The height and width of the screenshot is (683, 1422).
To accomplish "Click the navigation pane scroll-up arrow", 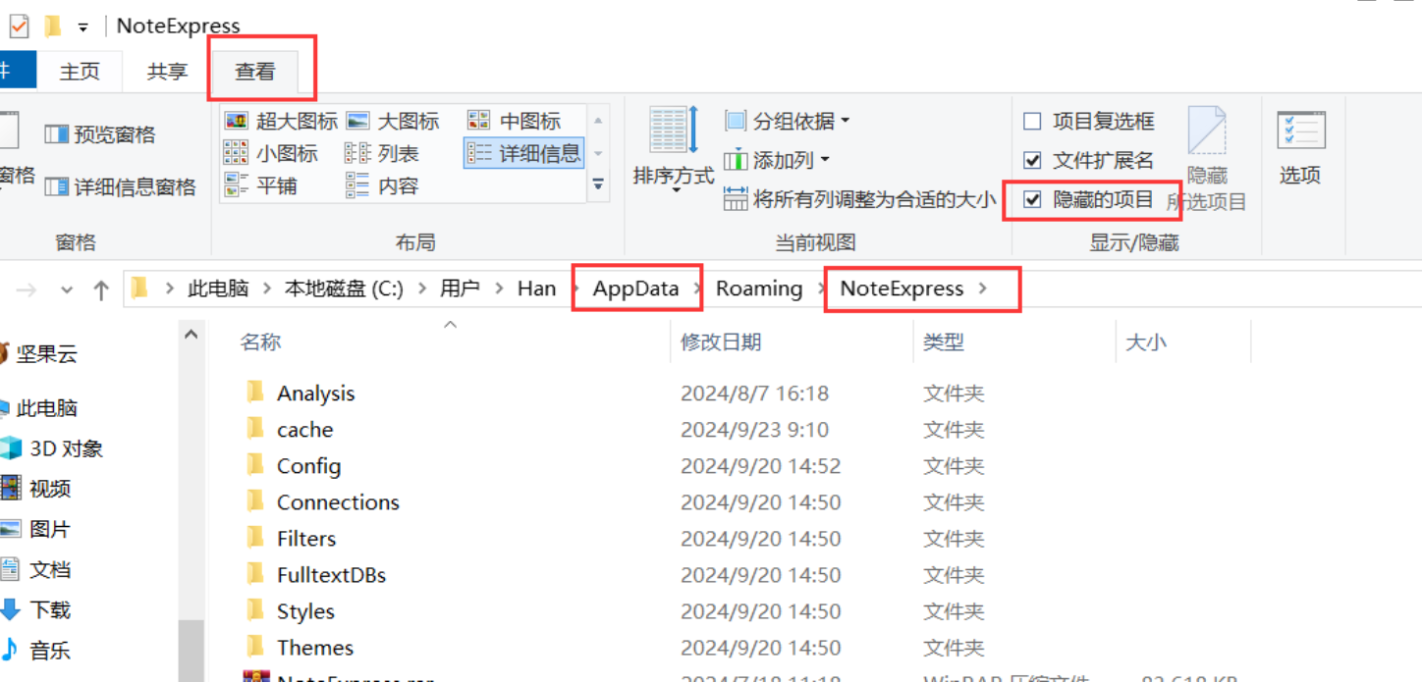I will click(191, 336).
